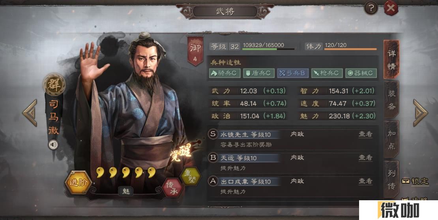Screen dimensions: 438x220
Task: Click the green experience progress bar
Action: 268,49
